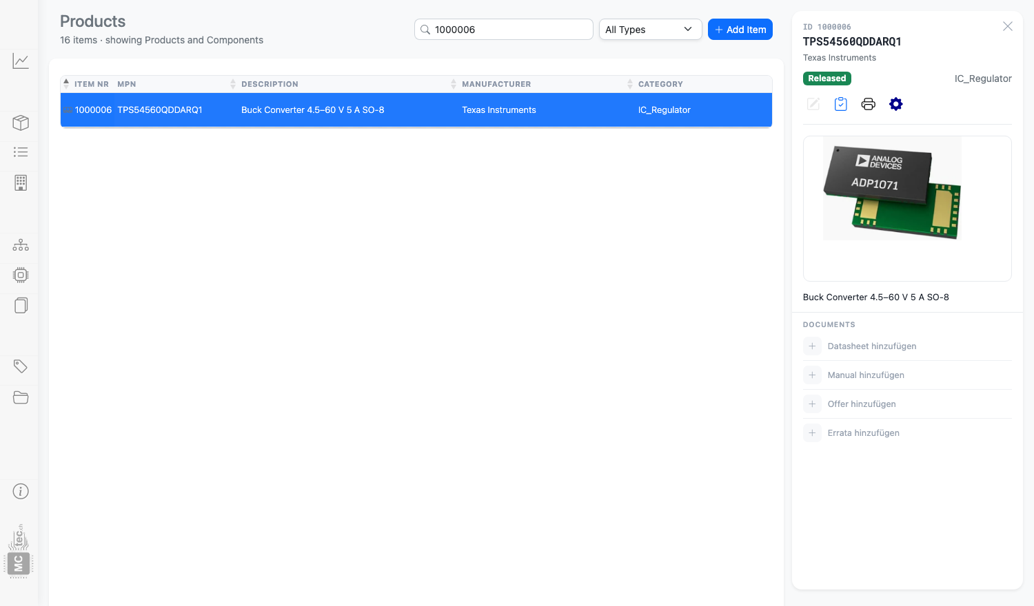This screenshot has height=606, width=1034.
Task: Click the TPS54560QDDARQ1 title in detail panel
Action: [852, 41]
